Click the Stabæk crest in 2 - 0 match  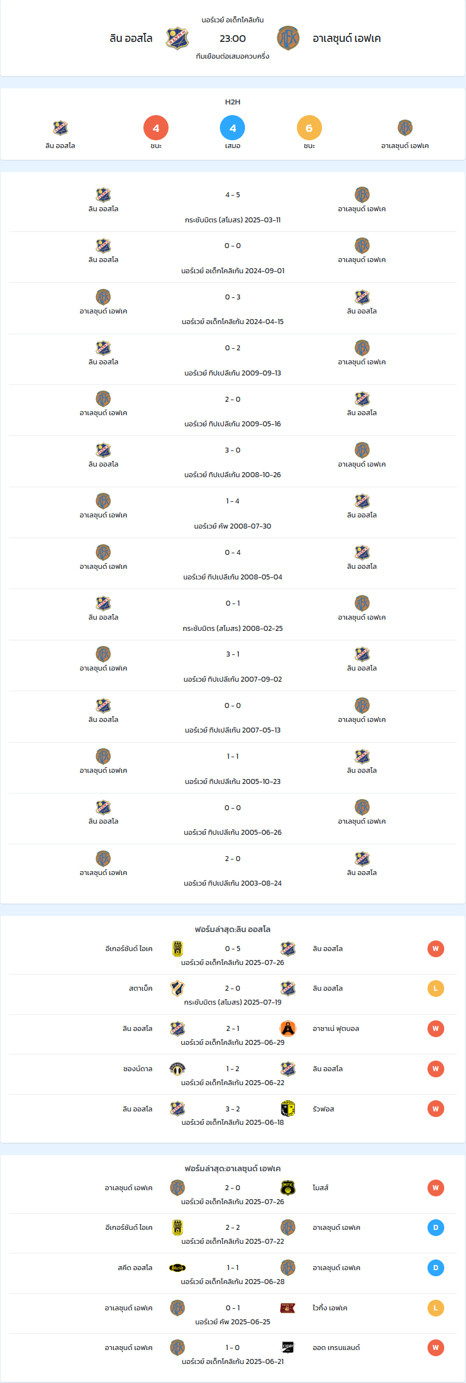[177, 988]
